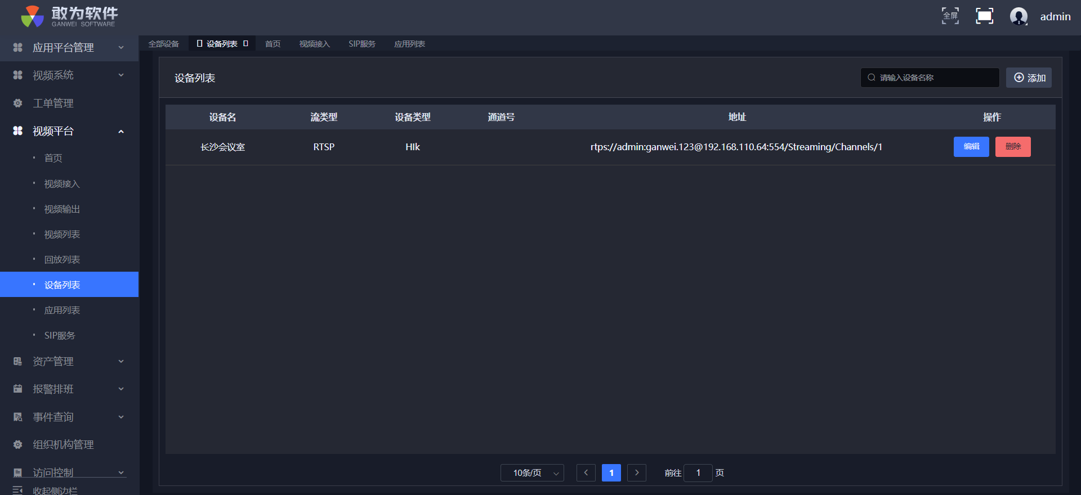The width and height of the screenshot is (1081, 495).
Task: Select 设备列表 in the sidebar submenu
Action: pos(69,285)
